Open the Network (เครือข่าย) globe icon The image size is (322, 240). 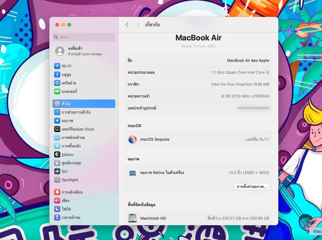pyautogui.click(x=57, y=83)
